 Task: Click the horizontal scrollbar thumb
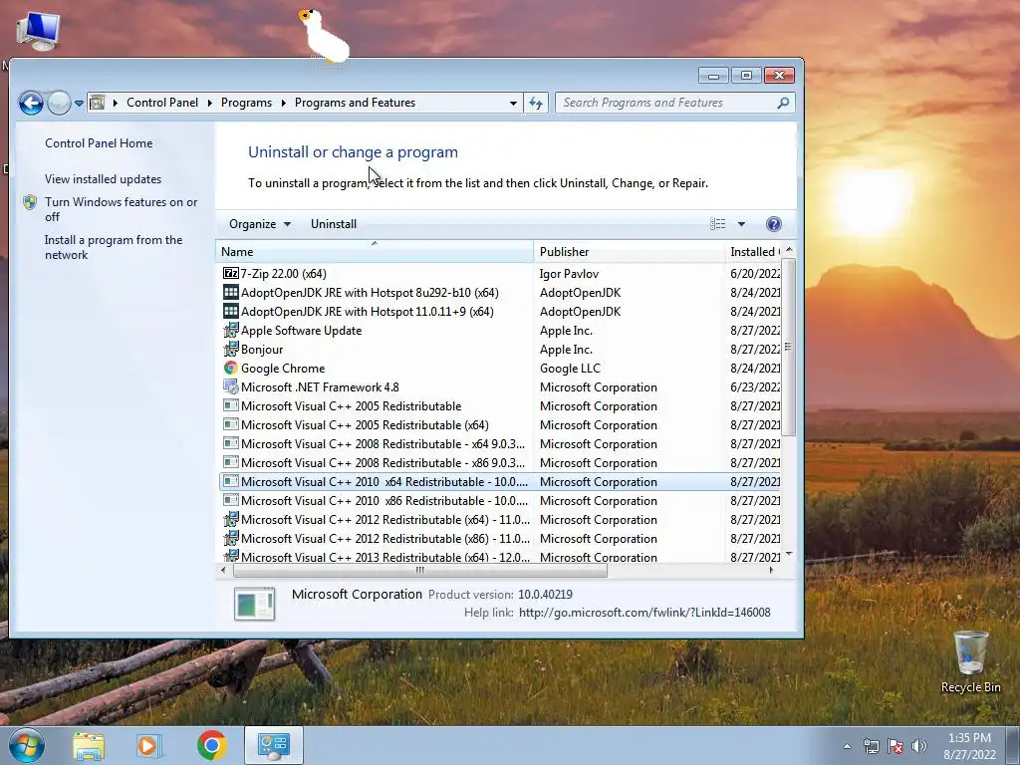click(x=420, y=571)
